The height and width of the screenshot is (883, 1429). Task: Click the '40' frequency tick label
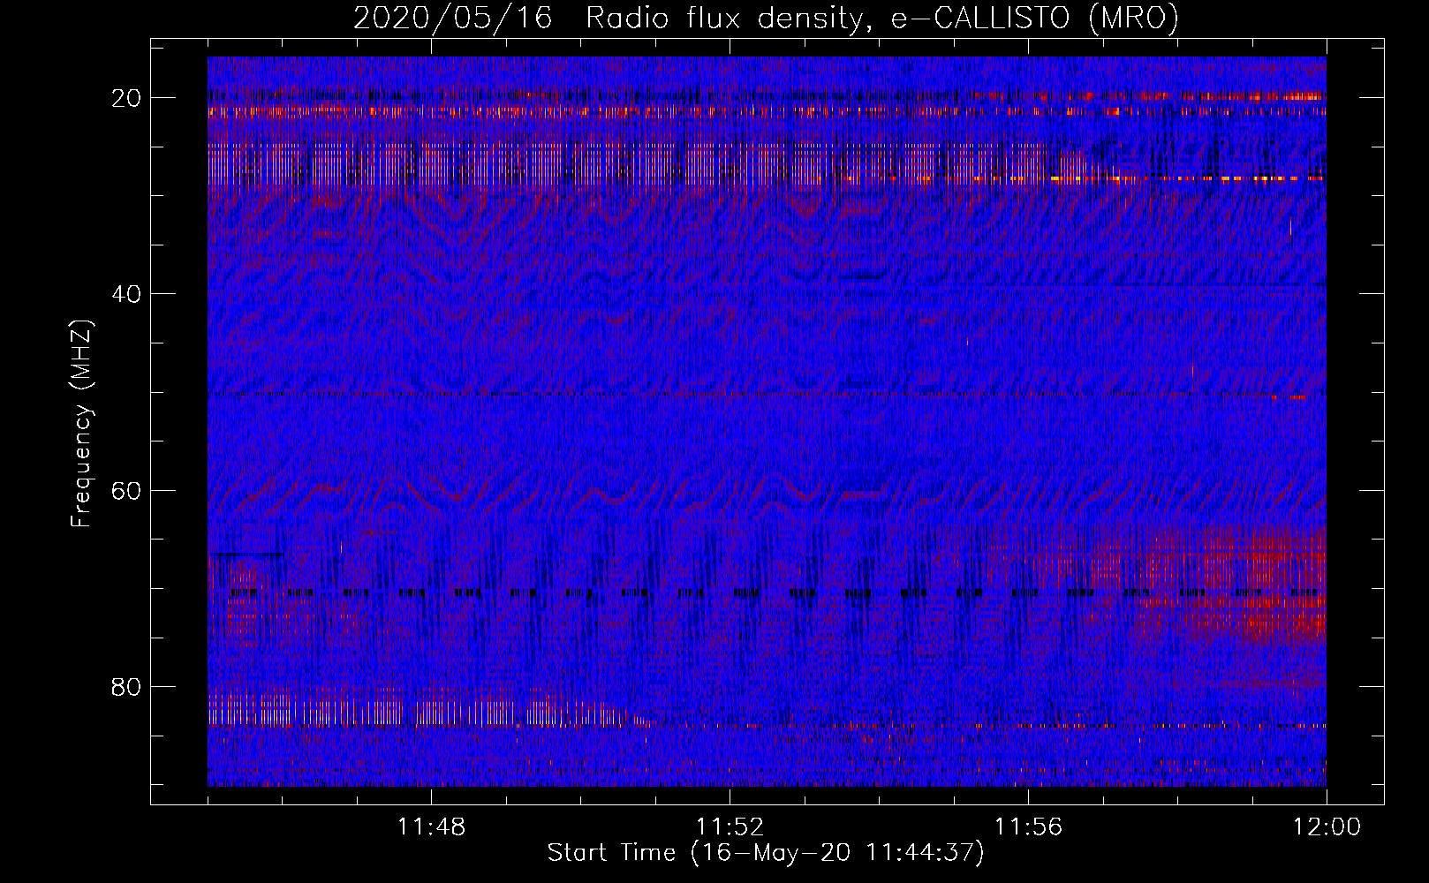tap(127, 294)
